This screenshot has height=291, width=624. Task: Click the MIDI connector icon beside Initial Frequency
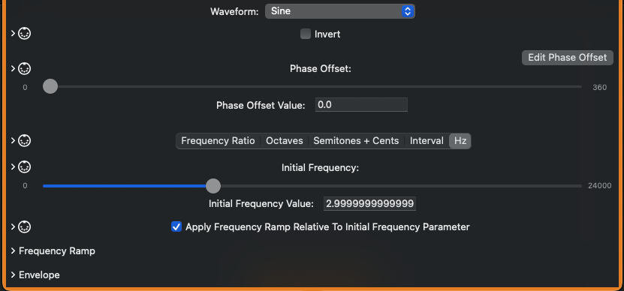[25, 167]
